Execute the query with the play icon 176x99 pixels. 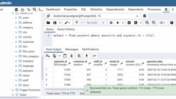click(118, 23)
